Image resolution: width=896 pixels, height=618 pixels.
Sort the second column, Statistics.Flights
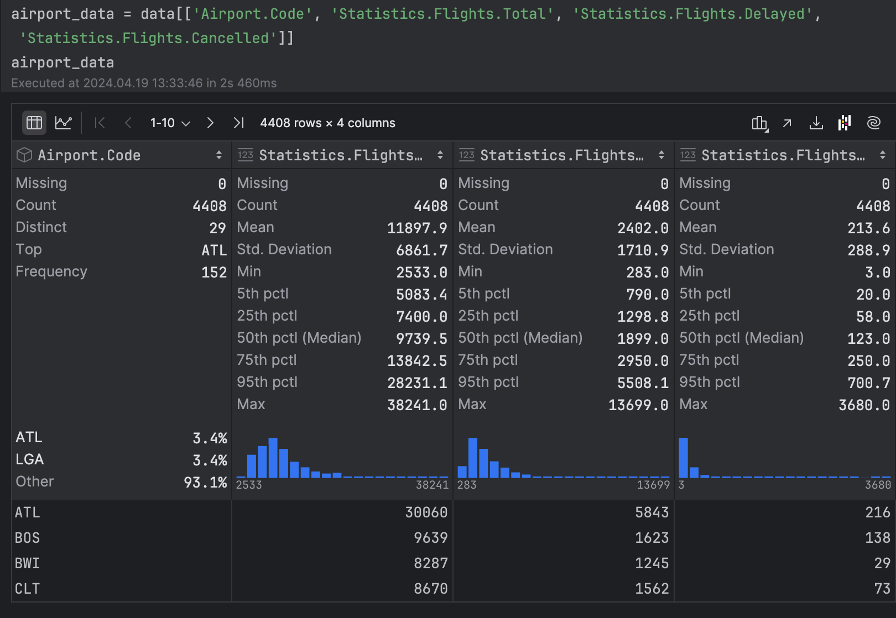pyautogui.click(x=440, y=155)
